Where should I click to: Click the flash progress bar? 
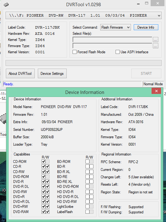pos(84,63)
